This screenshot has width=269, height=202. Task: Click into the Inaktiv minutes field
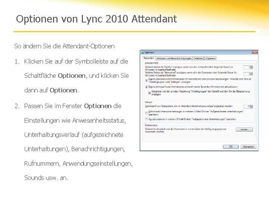click(247, 67)
